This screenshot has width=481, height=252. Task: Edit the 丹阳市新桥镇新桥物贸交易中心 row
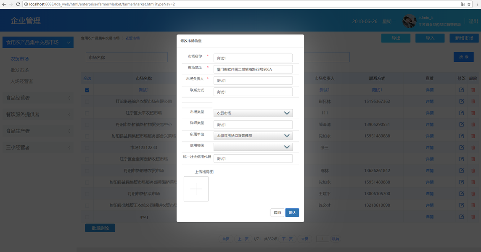tap(461, 124)
